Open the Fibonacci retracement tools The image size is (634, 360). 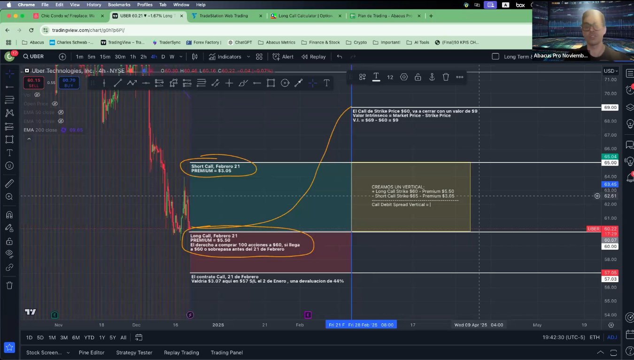pyautogui.click(x=9, y=100)
